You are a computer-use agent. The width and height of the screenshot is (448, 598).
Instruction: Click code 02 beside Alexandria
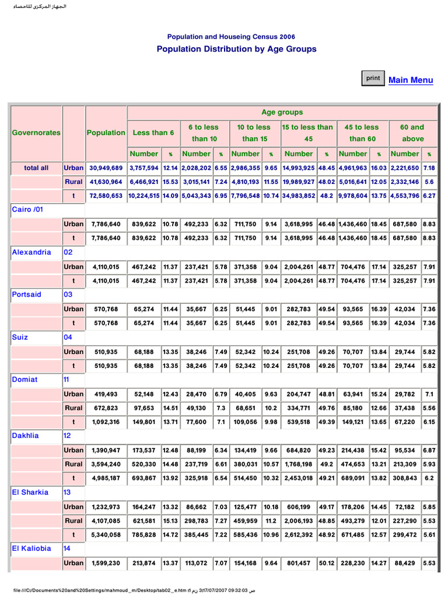tap(68, 252)
